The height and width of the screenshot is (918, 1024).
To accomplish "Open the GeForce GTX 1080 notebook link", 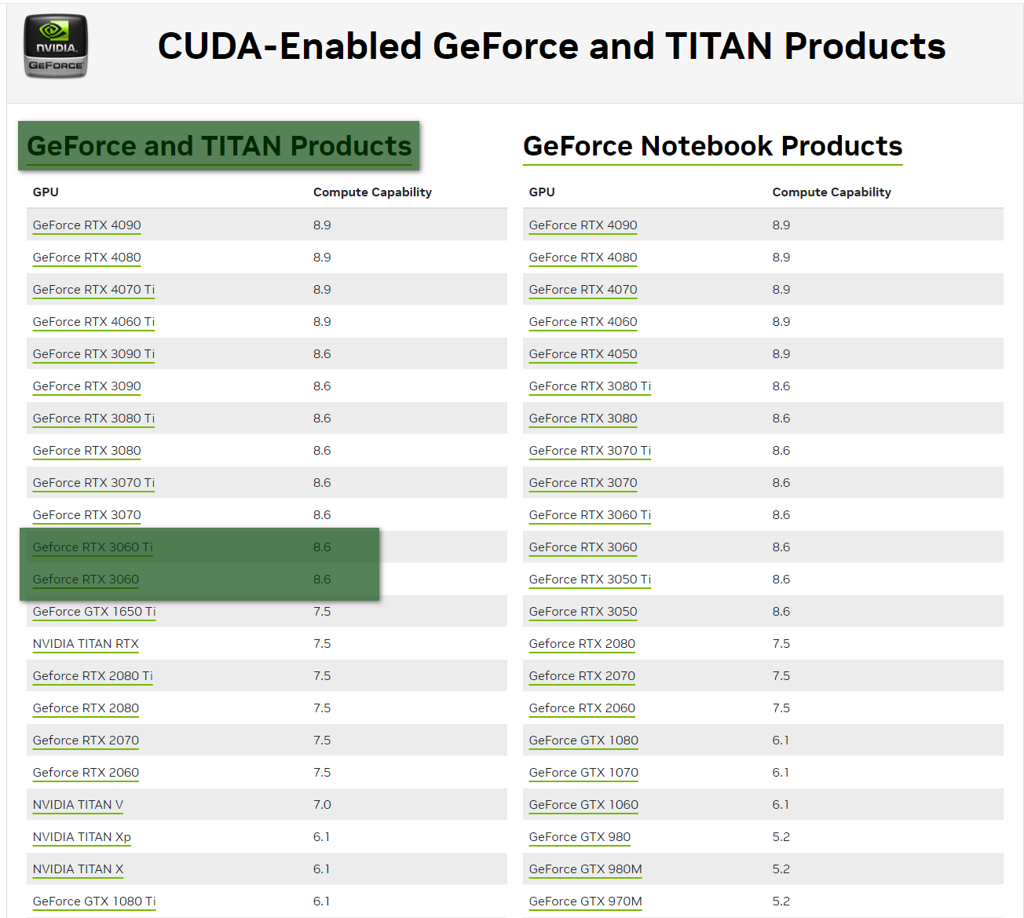I will coord(583,741).
